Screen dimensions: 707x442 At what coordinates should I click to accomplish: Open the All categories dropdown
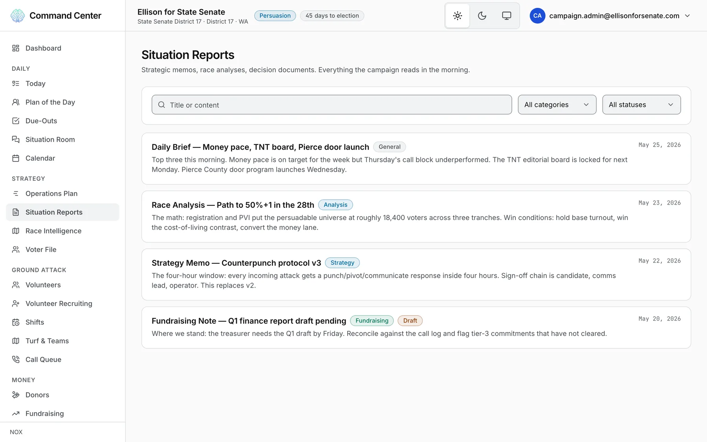click(557, 105)
